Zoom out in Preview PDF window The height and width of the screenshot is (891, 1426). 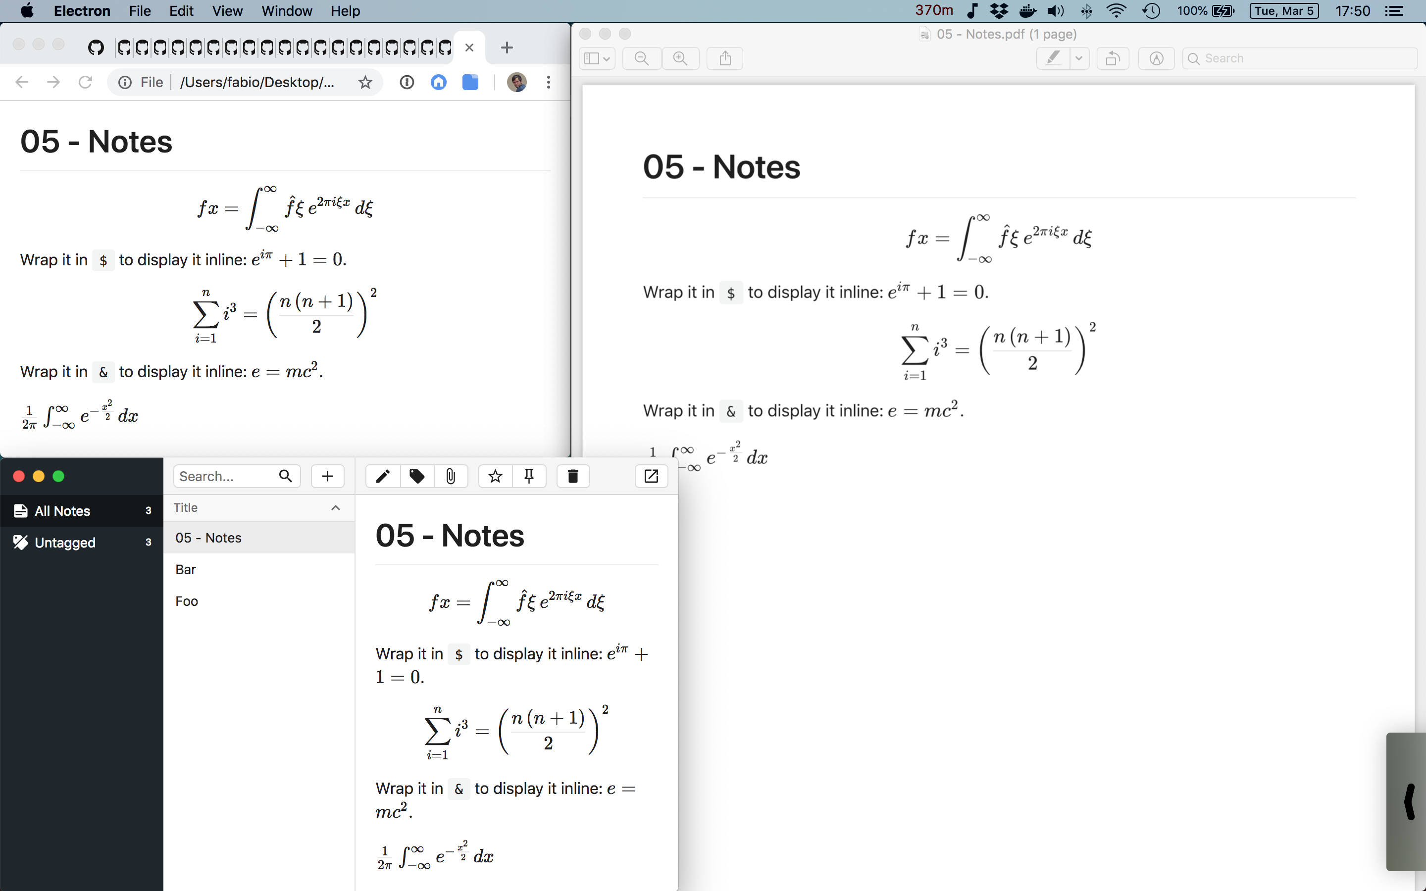pyautogui.click(x=642, y=58)
